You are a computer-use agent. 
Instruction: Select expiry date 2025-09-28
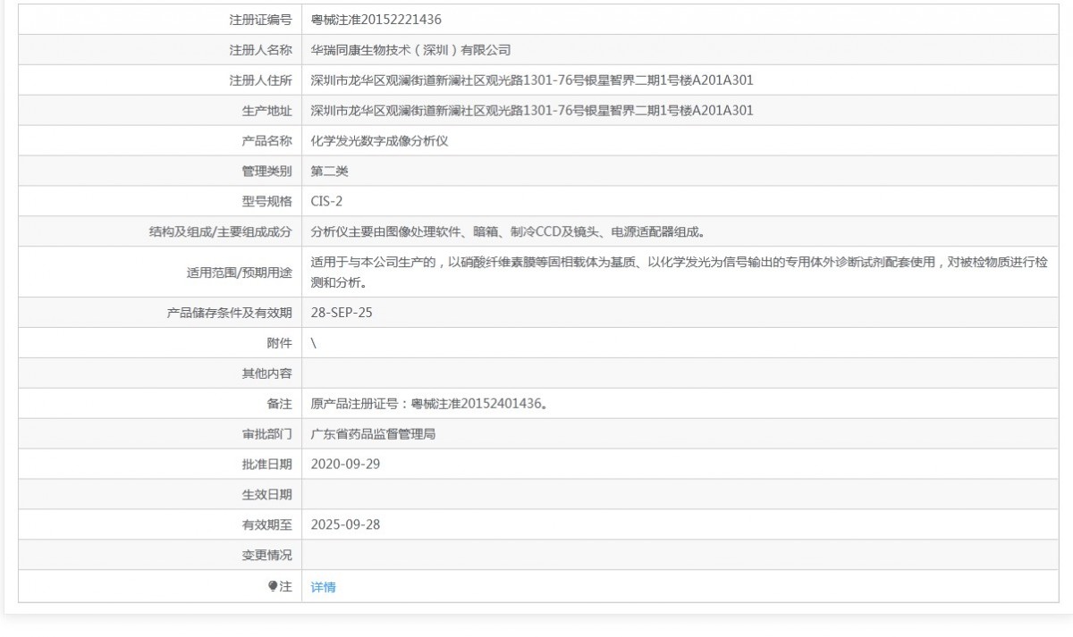tap(345, 524)
